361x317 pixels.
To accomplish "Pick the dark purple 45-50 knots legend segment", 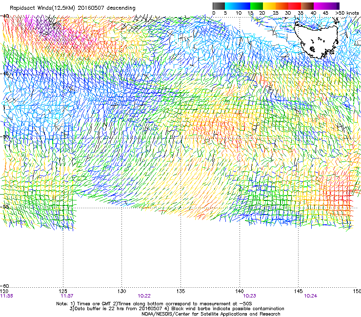I will click(x=333, y=6).
